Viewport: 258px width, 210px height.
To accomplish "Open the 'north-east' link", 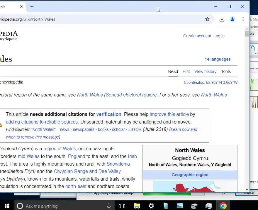I will (76, 186).
